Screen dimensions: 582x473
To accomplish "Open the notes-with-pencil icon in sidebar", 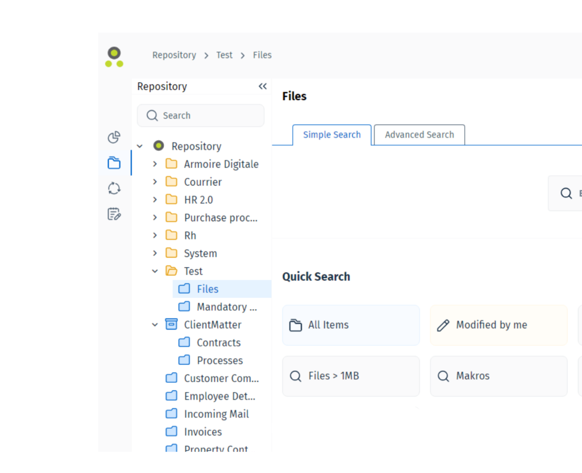I will [x=114, y=214].
